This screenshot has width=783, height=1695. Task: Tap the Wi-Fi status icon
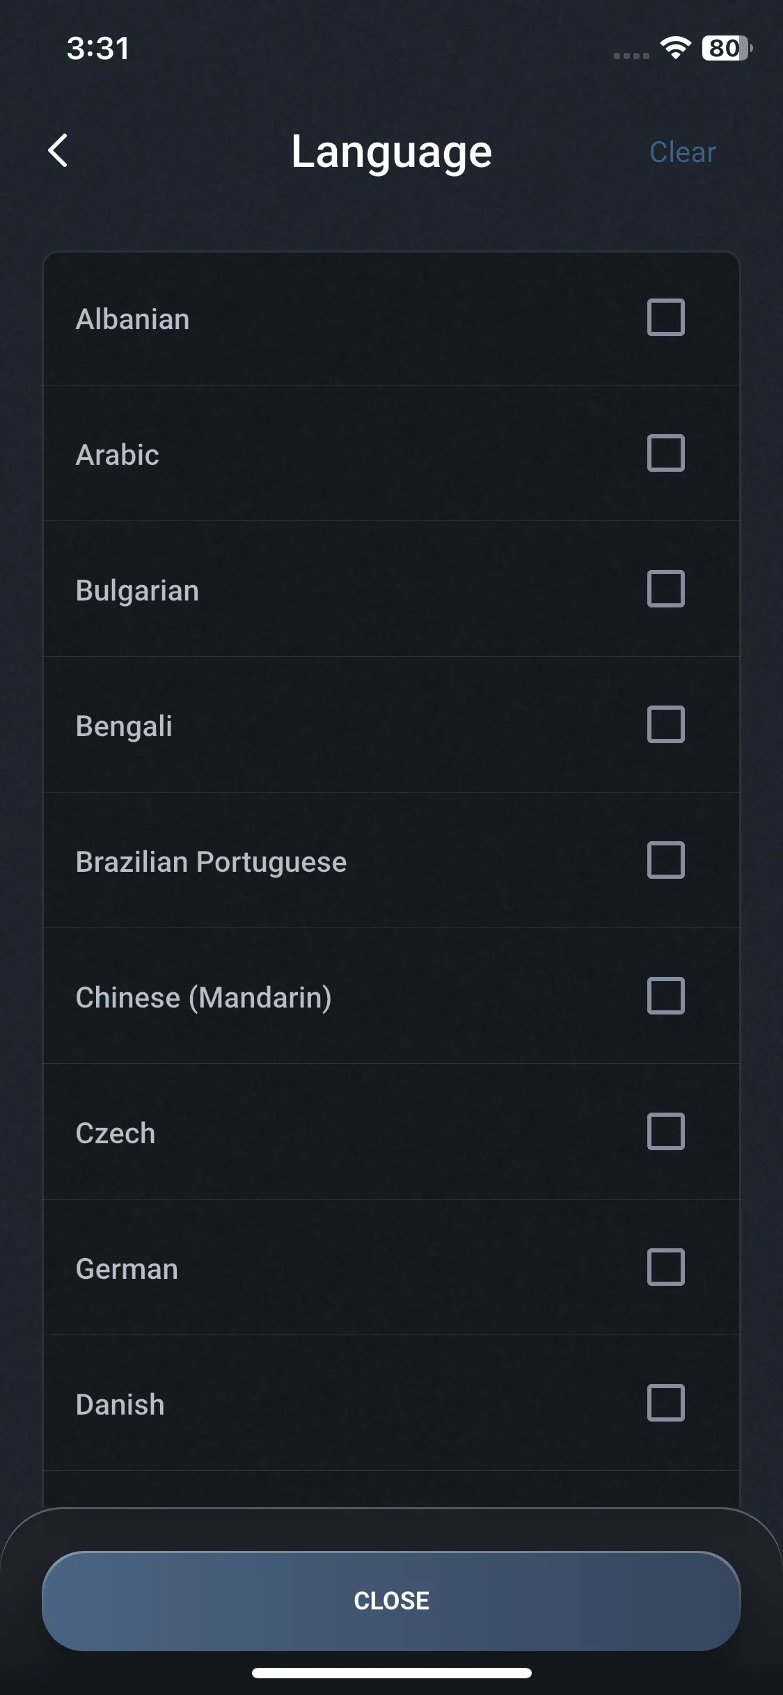tap(674, 48)
